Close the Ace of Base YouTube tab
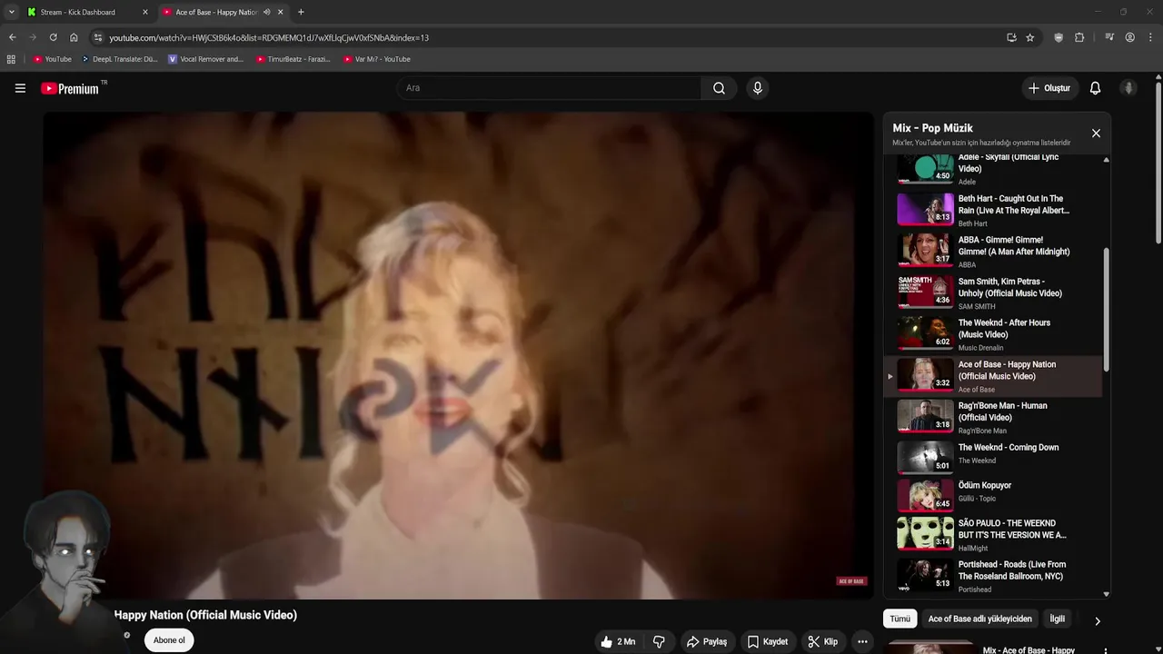This screenshot has width=1163, height=654. (281, 12)
